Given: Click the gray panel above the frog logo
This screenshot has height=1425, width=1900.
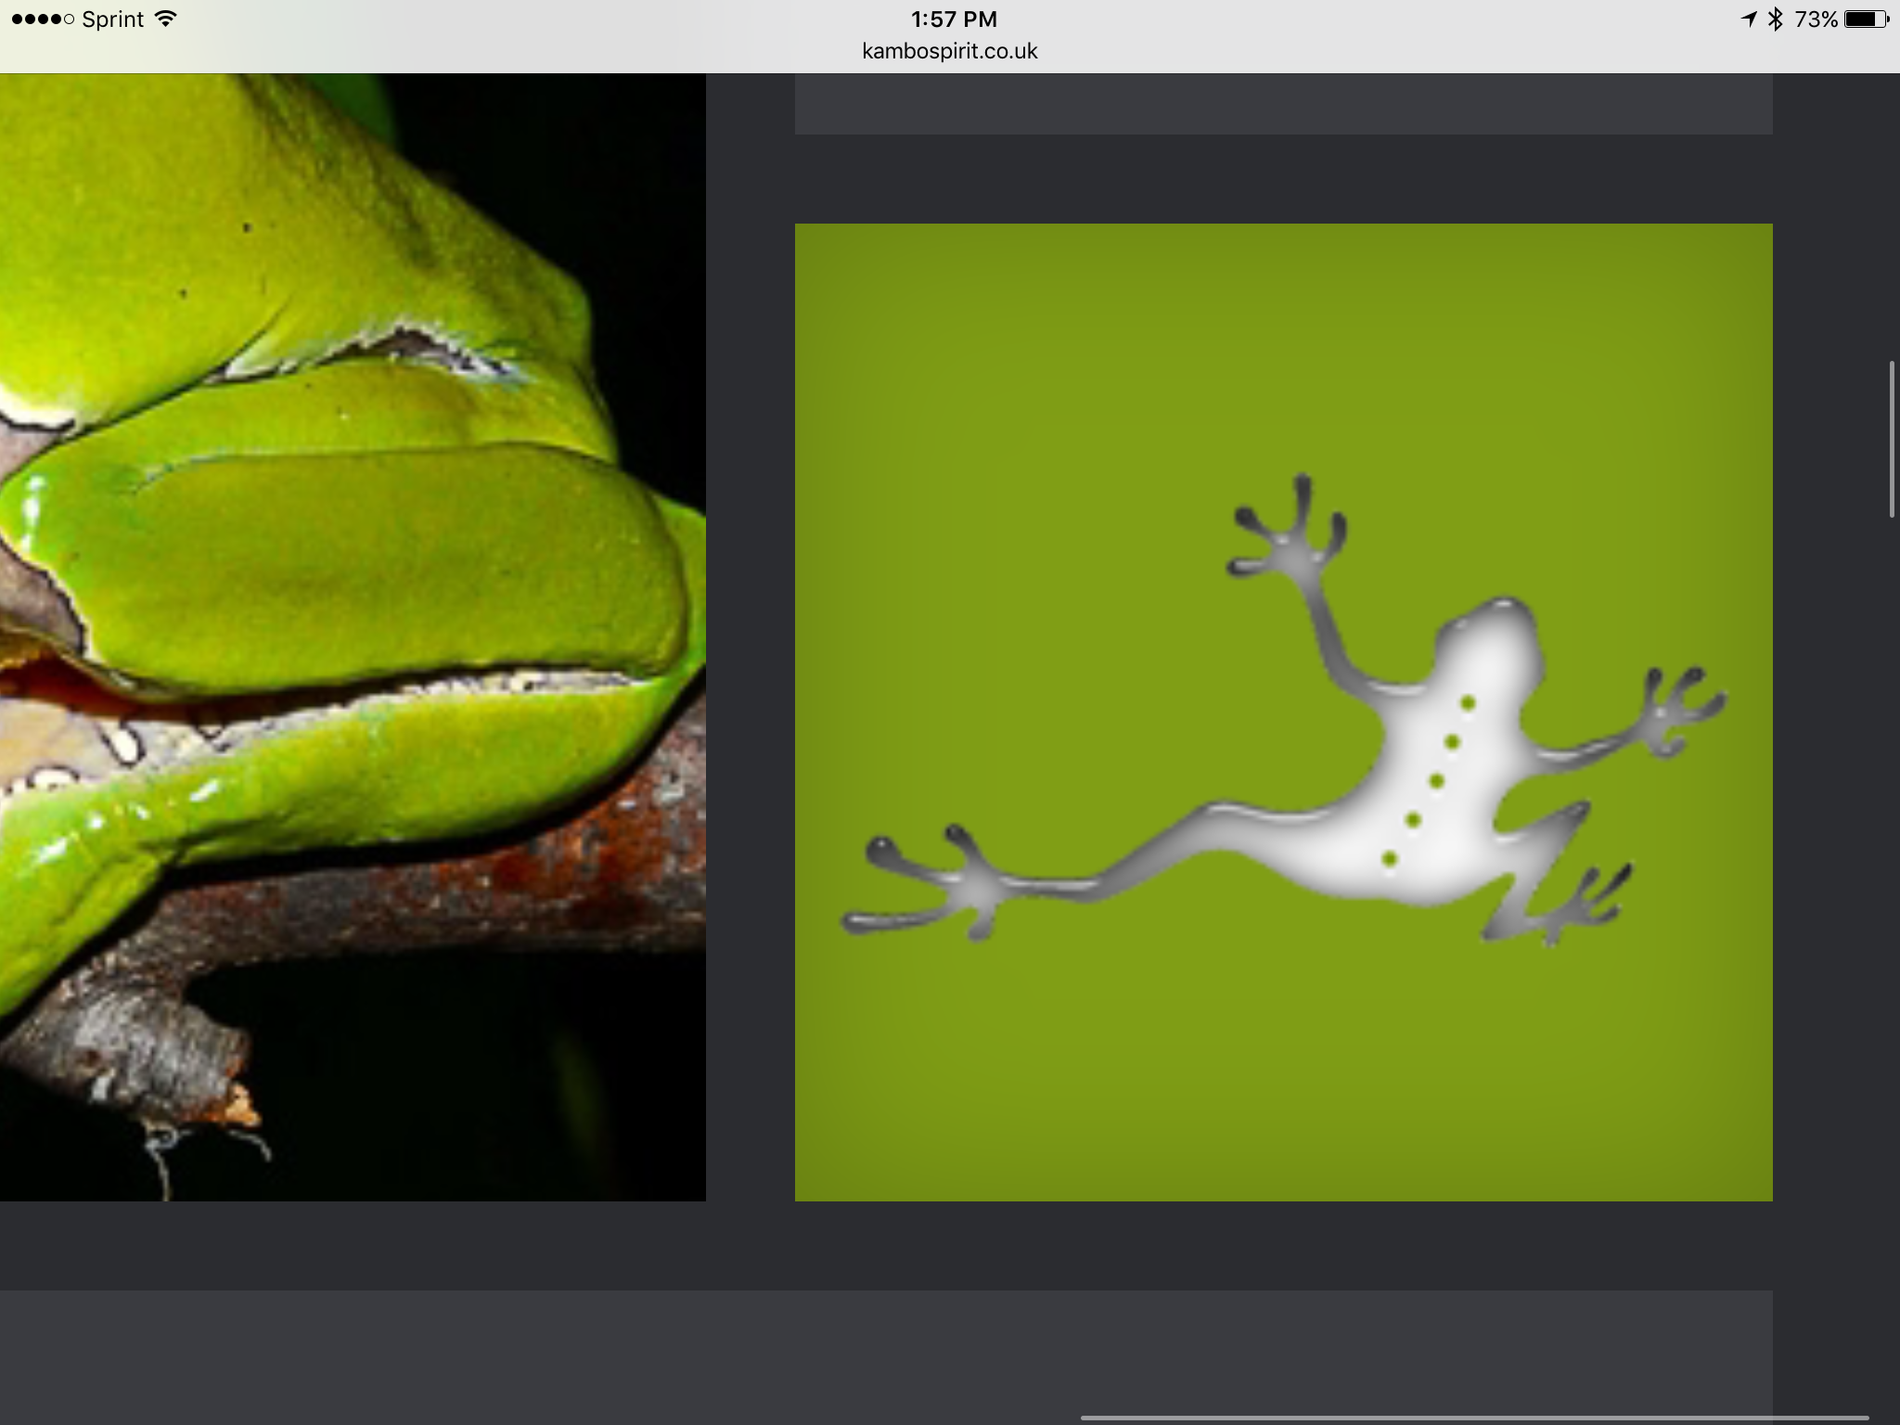Looking at the screenshot, I should click(1283, 104).
